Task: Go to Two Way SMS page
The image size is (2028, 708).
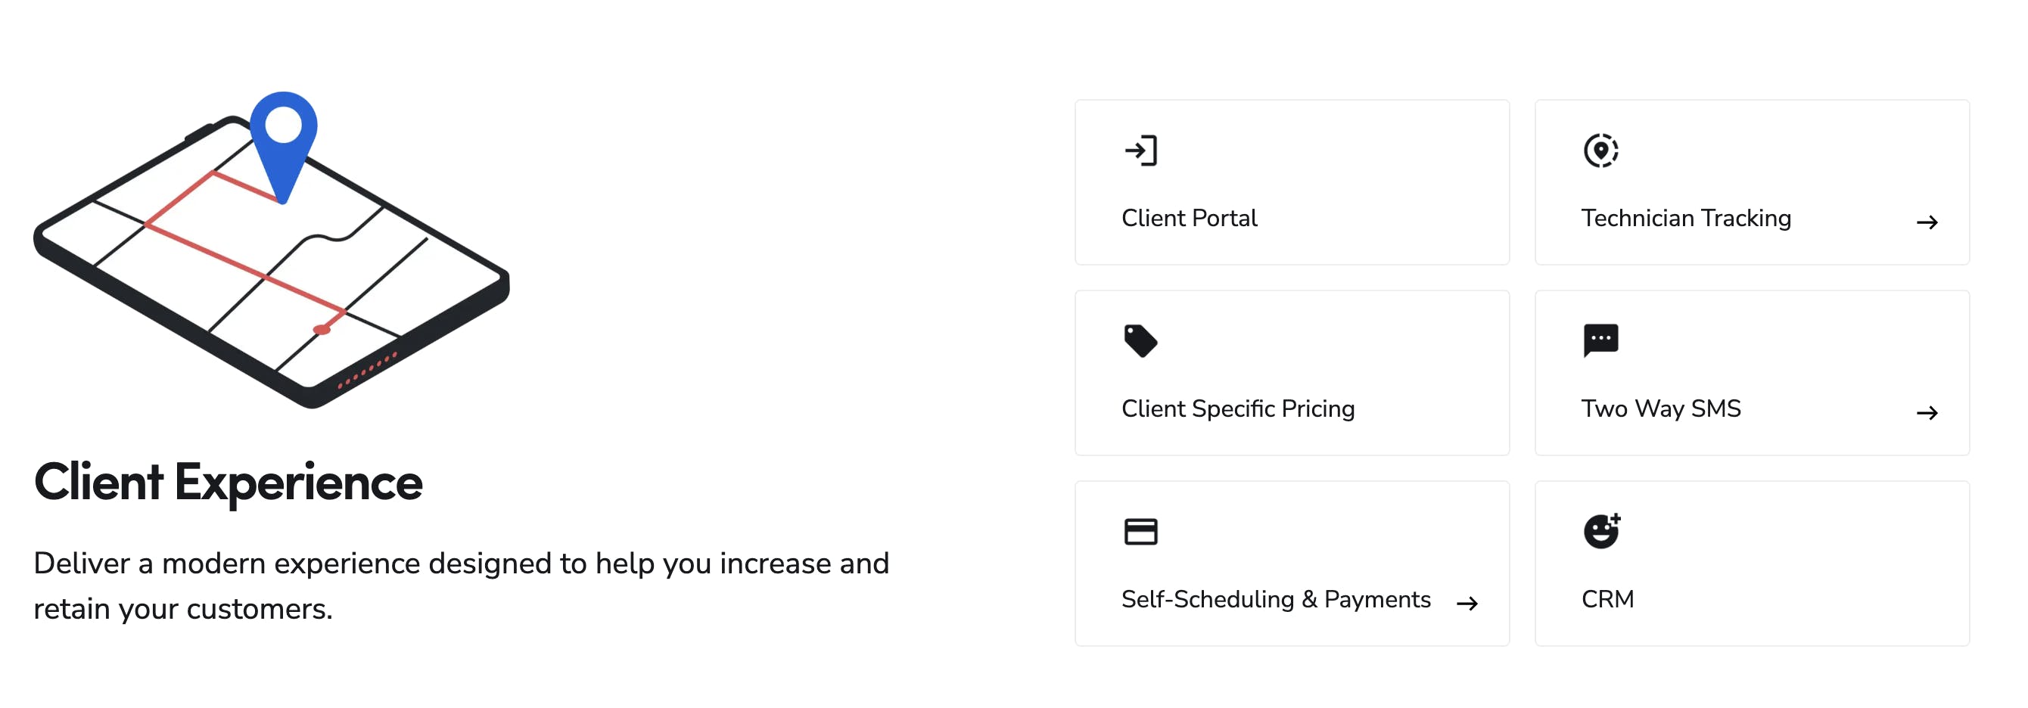Action: coord(1660,408)
